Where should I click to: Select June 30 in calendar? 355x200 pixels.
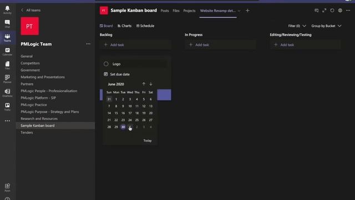coord(123,127)
